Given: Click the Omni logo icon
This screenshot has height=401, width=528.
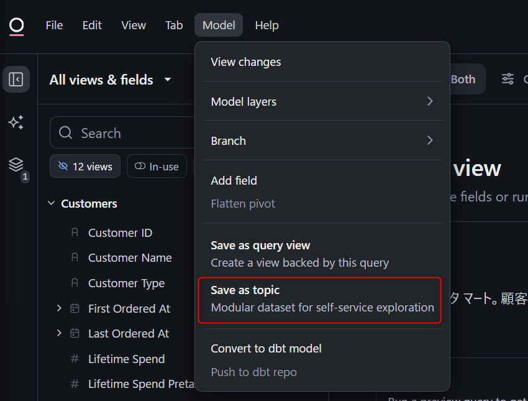Looking at the screenshot, I should pos(17,25).
